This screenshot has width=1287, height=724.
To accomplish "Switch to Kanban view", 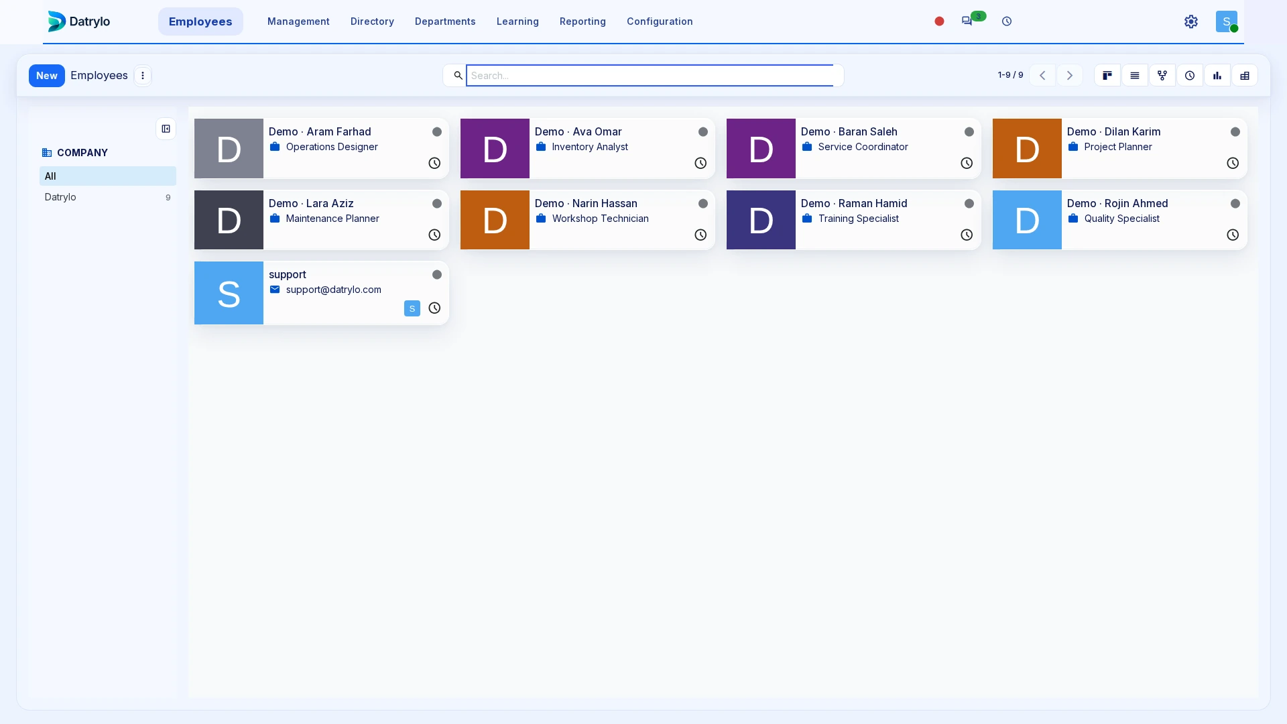I will click(1107, 76).
